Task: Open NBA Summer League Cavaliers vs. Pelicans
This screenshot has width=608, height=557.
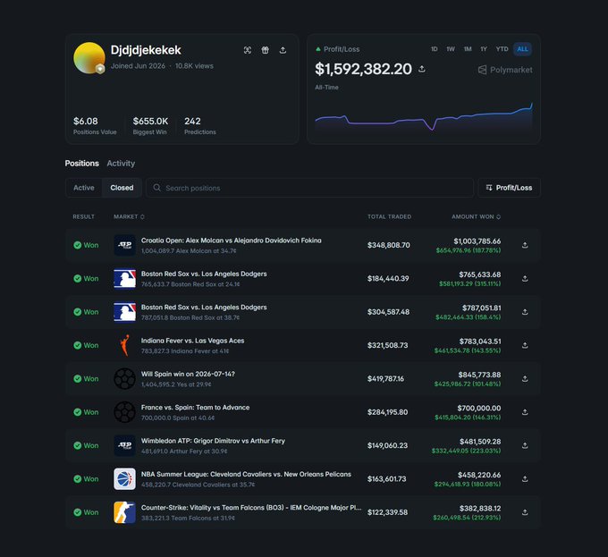Action: pyautogui.click(x=246, y=474)
